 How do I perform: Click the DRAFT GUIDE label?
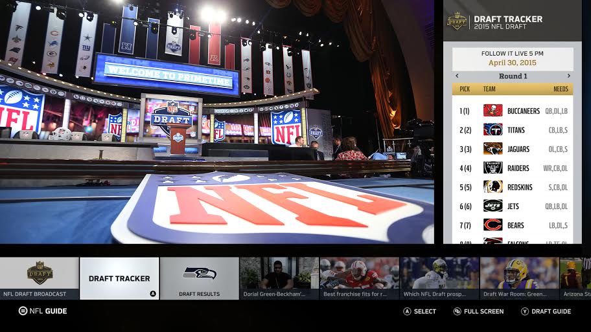point(551,311)
